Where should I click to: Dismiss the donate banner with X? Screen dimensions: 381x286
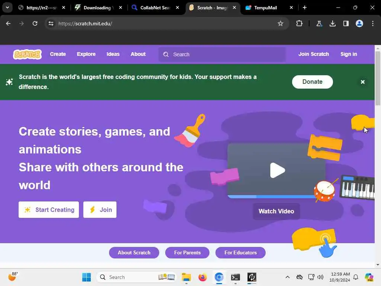click(362, 82)
